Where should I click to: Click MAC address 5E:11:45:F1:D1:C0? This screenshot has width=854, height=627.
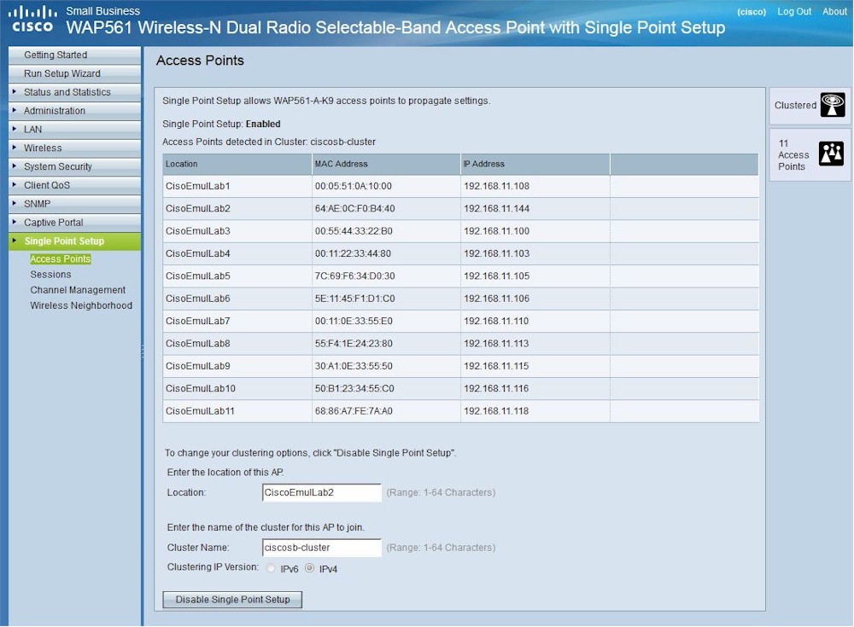point(354,299)
